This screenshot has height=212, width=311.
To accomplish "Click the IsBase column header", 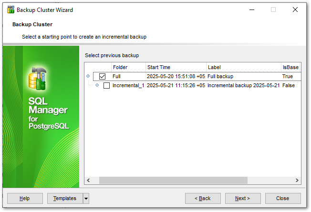I will click(290, 67).
